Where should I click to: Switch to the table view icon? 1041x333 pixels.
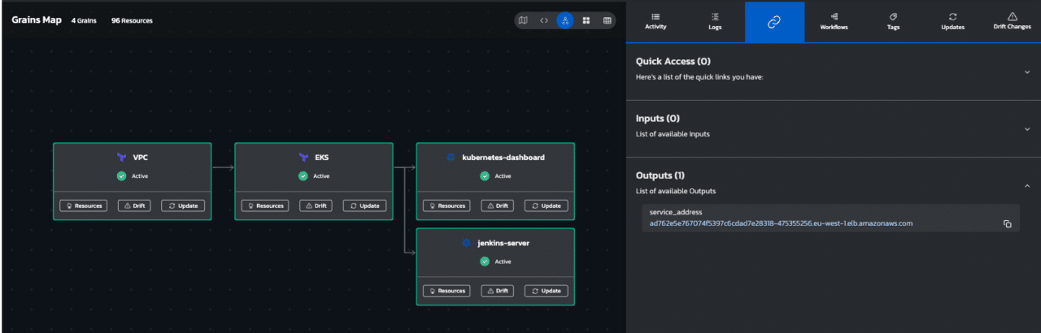point(608,20)
